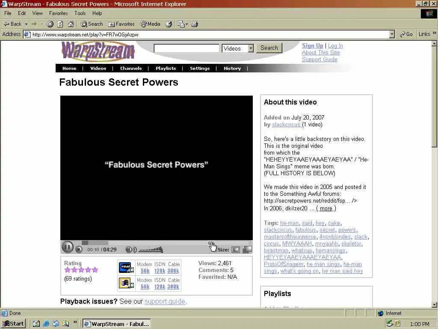Open the IE Media toolbar button
This screenshot has width=438, height=329.
[150, 24]
